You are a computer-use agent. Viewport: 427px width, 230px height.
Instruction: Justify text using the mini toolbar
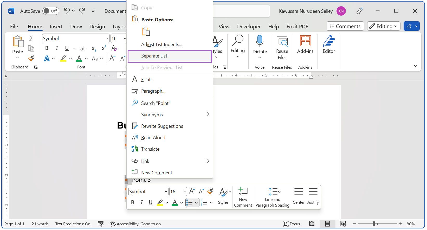pyautogui.click(x=313, y=196)
